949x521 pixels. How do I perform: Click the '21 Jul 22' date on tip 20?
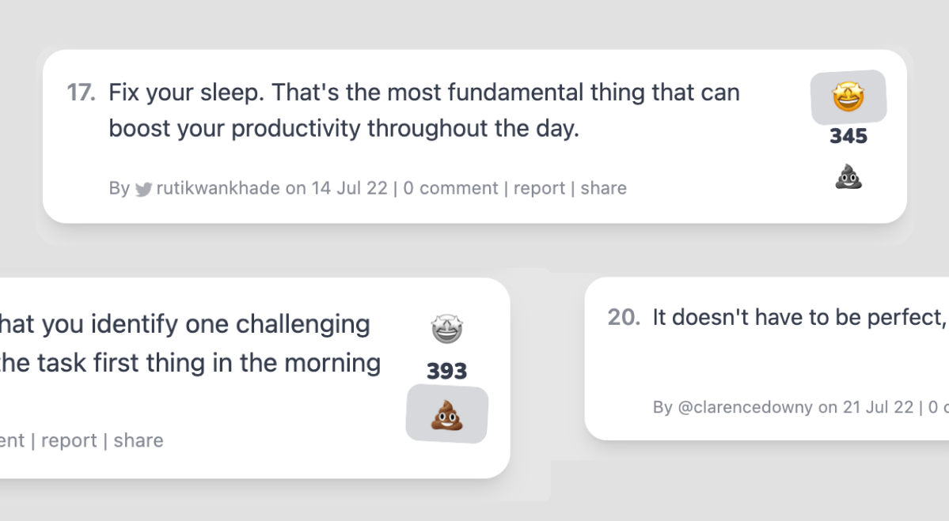878,407
